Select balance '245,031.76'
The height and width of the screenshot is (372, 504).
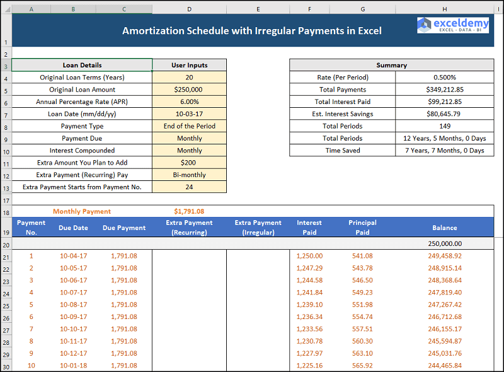[x=445, y=353]
